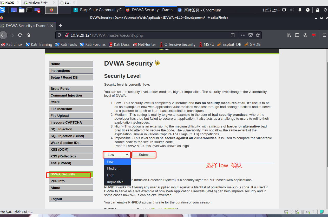Image resolution: width=328 pixels, height=217 pixels.
Task: Launch the terminal emulator from the panel
Action: pos(29,10)
